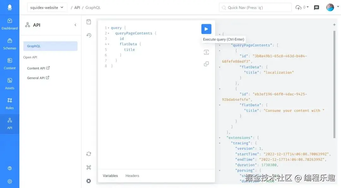
Task: Open the squidex-website app dropdown
Action: pos(47,7)
